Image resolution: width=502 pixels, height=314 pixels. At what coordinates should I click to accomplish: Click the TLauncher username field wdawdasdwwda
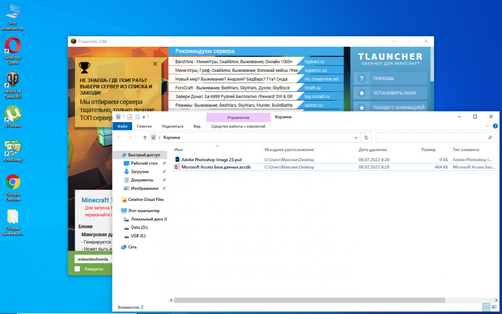(x=93, y=259)
